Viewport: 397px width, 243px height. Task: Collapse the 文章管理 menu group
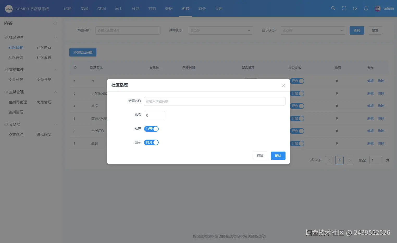click(x=55, y=70)
